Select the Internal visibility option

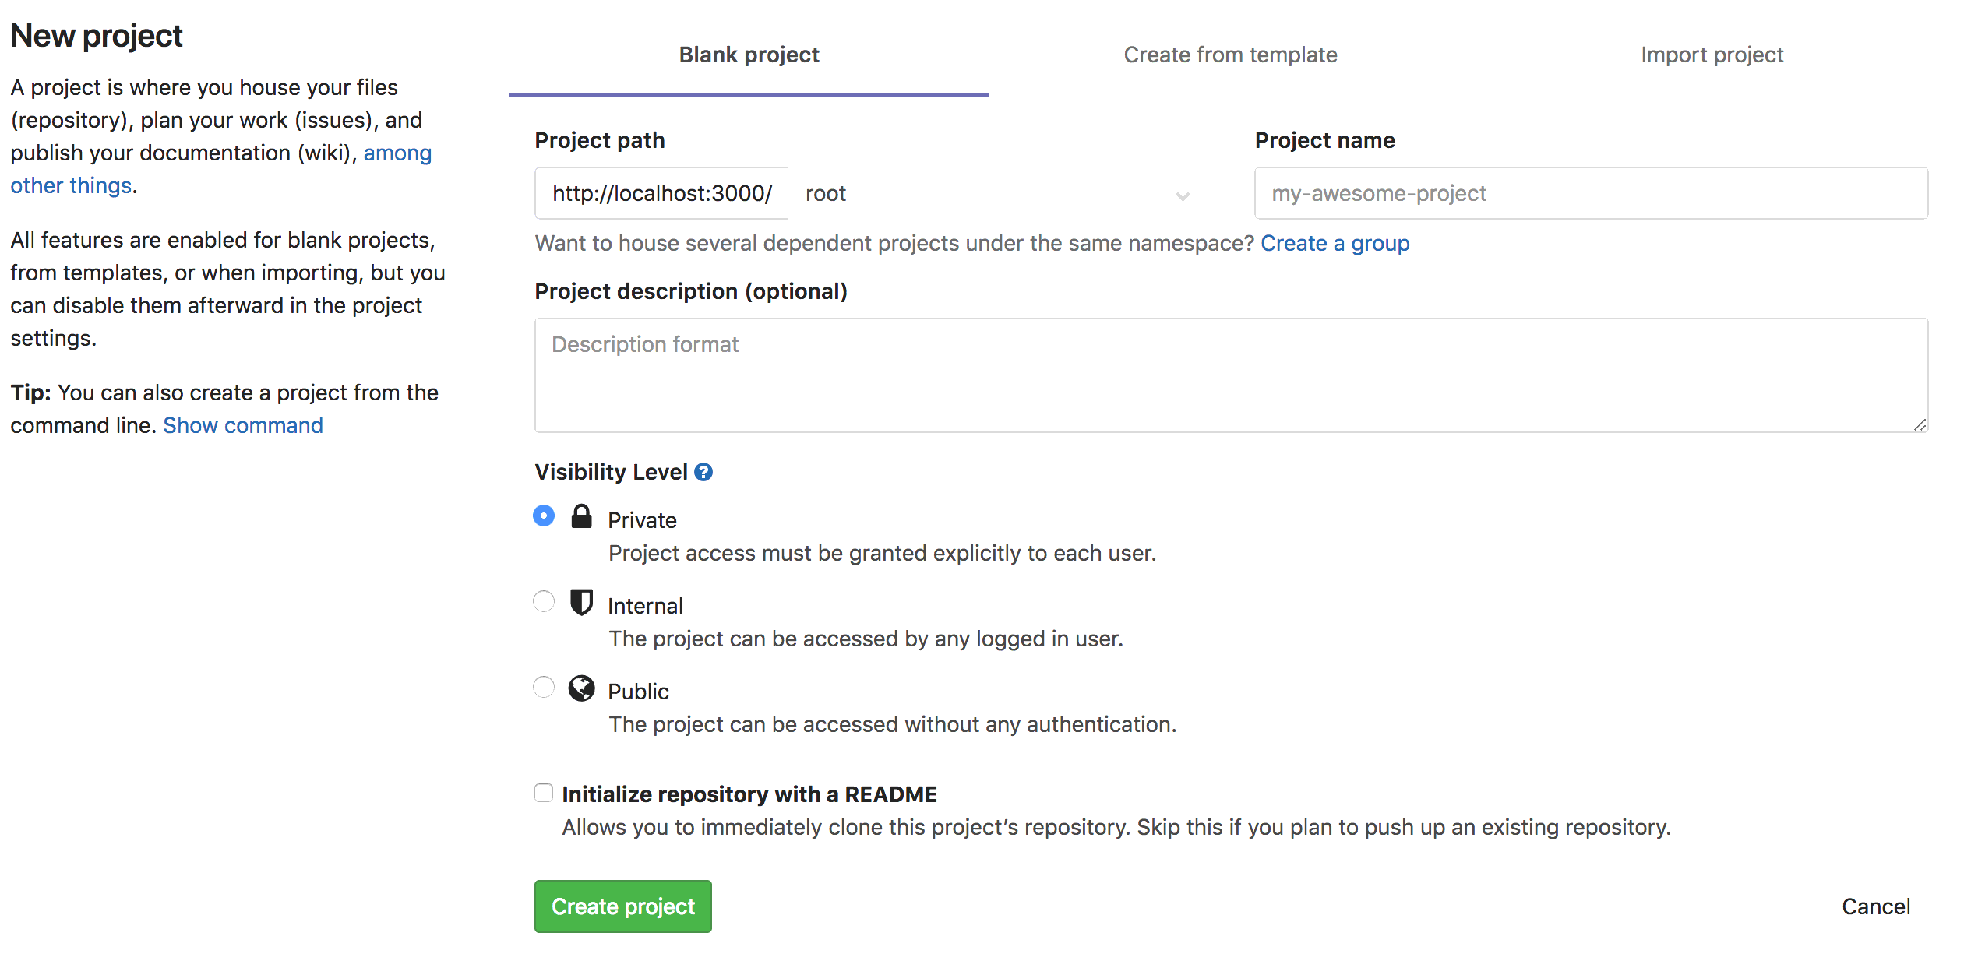pos(543,601)
